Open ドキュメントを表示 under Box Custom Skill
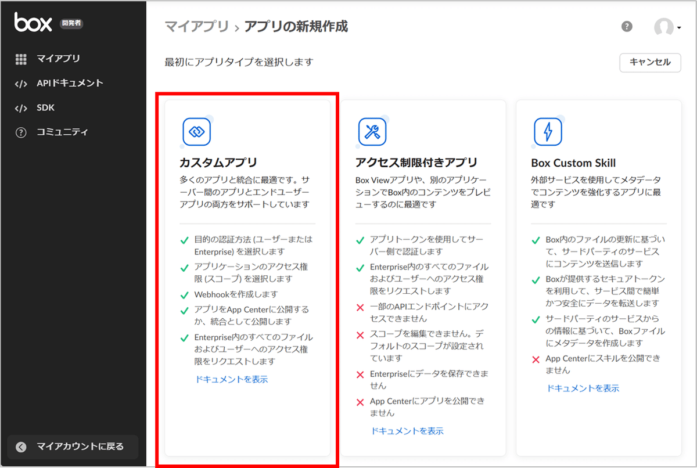This screenshot has width=697, height=468. point(583,388)
